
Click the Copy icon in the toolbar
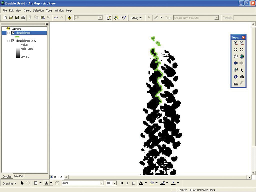[36, 17]
